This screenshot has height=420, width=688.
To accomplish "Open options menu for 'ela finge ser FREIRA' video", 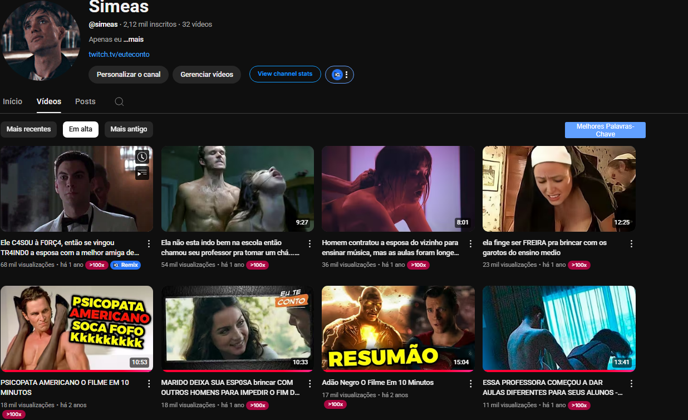I will tap(631, 243).
